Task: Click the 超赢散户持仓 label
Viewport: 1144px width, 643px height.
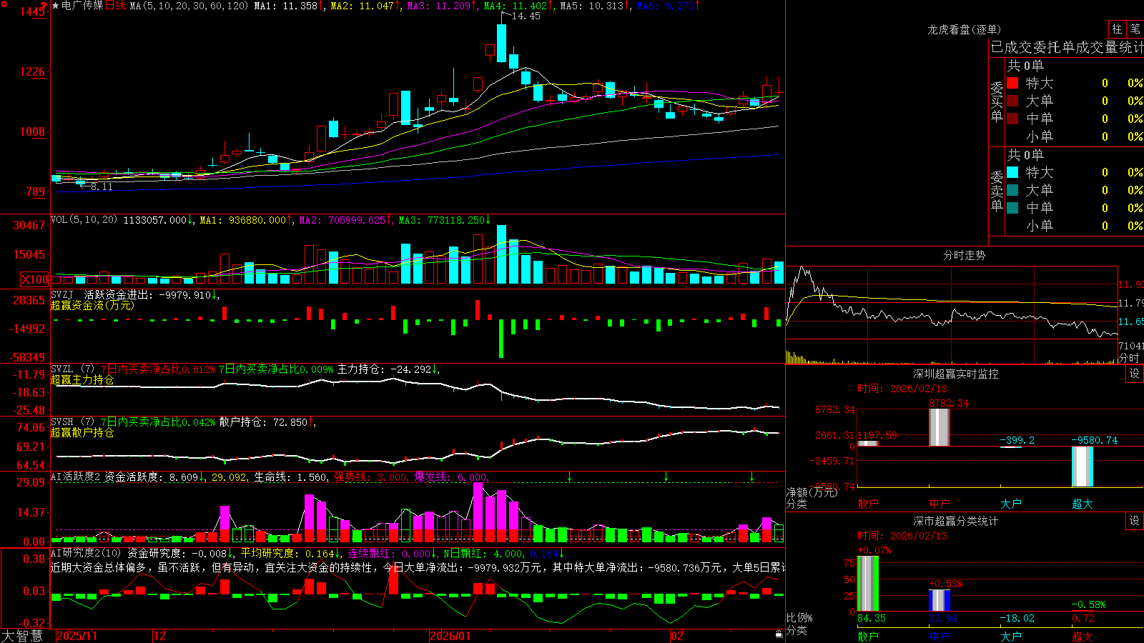Action: (82, 432)
